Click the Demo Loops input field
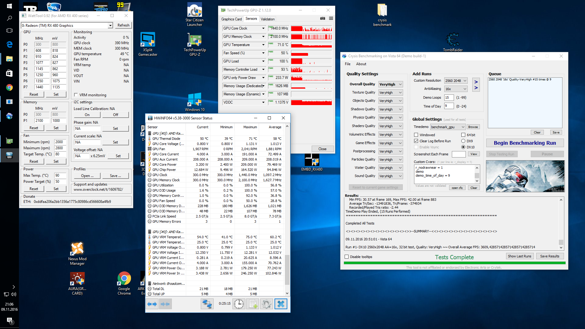This screenshot has width=585, height=329. [x=449, y=97]
